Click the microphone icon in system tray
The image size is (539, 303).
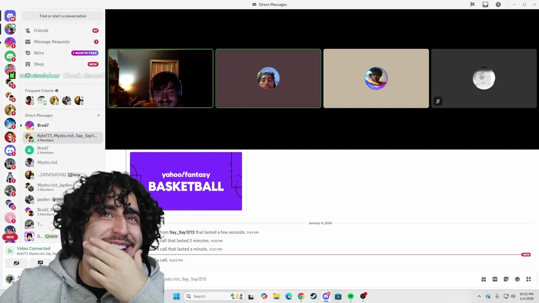click(497, 296)
